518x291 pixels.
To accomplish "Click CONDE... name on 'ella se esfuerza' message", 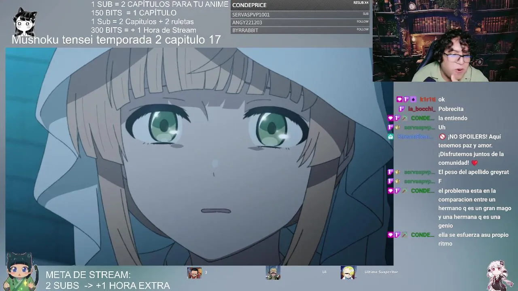I will 423,235.
